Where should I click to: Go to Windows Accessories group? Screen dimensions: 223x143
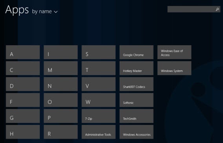[137, 132]
